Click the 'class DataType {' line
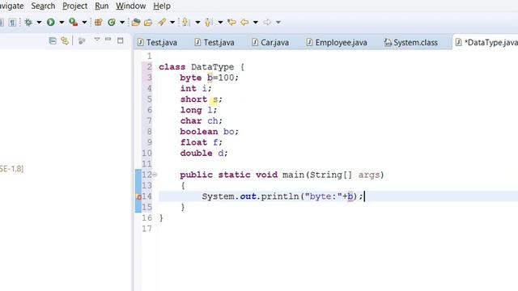The width and height of the screenshot is (518, 291). [202, 67]
